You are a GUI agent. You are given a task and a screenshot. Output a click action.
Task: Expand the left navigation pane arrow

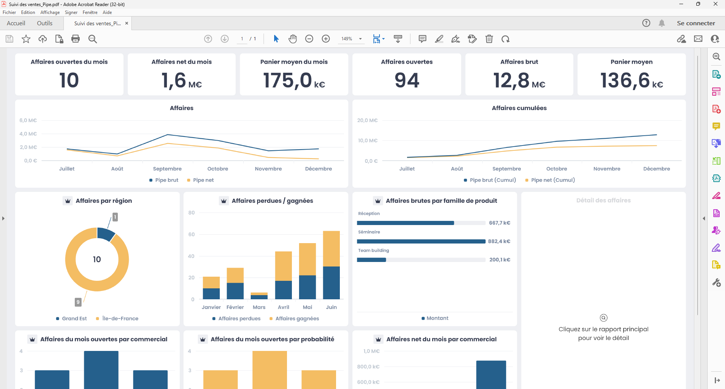click(x=3, y=218)
